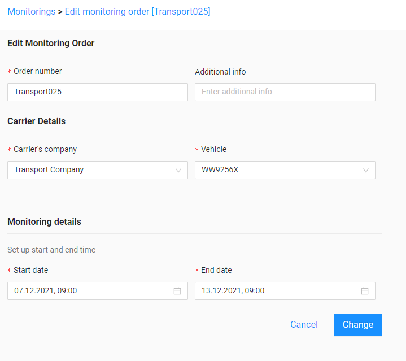Go back to Monitorings breadcrumb
This screenshot has width=406, height=361.
(31, 11)
